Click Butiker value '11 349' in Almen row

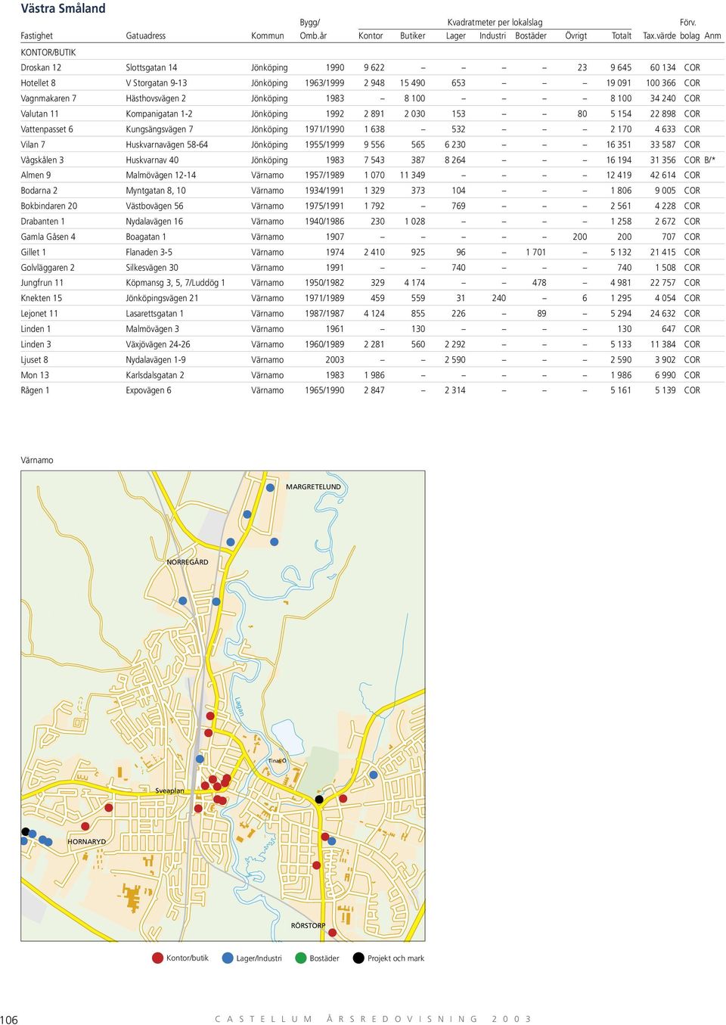coord(412,175)
